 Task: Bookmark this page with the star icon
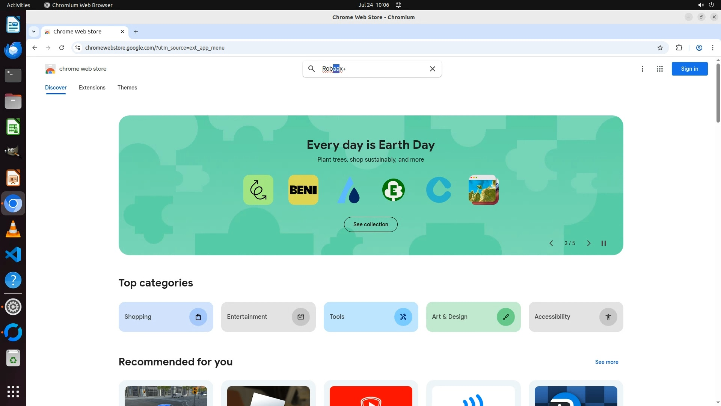[660, 48]
